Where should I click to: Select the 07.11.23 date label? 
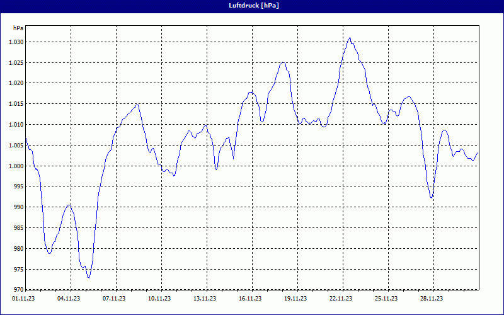pos(114,299)
